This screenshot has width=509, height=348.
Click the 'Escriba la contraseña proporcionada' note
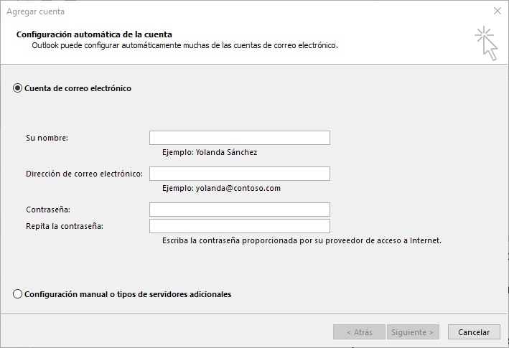pyautogui.click(x=302, y=240)
